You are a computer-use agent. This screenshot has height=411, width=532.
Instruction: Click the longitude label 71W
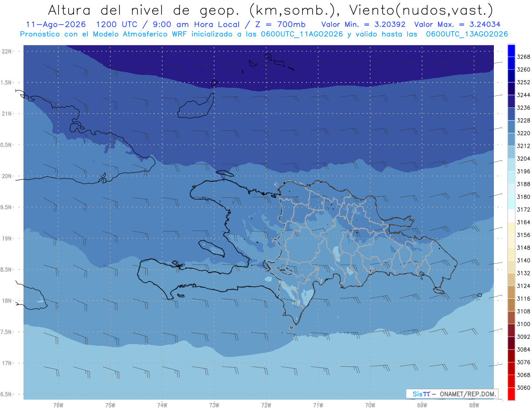point(318,405)
